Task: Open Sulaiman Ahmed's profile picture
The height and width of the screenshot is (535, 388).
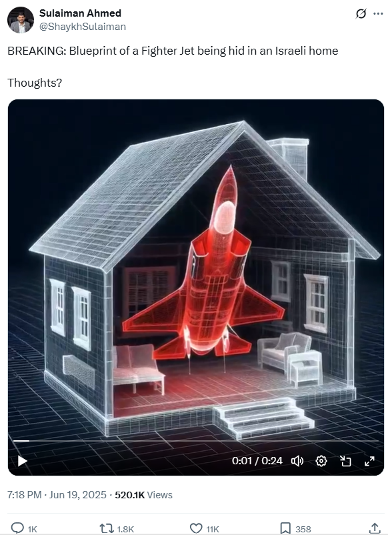Action: point(21,20)
